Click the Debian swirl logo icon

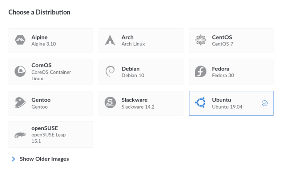110,72
